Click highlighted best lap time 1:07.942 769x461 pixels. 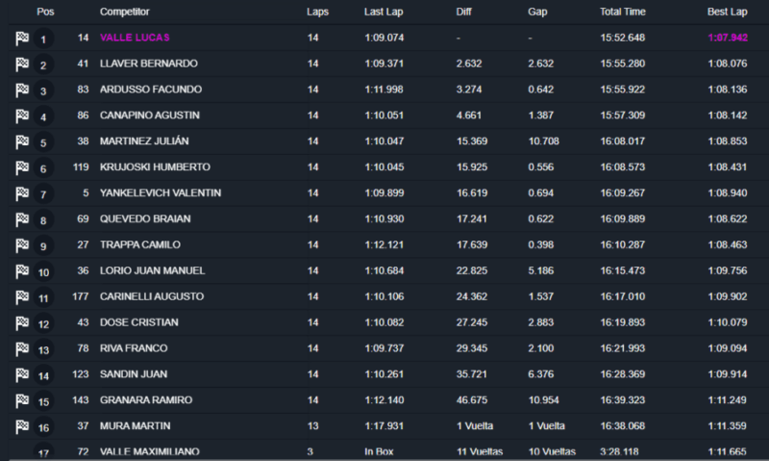click(729, 38)
